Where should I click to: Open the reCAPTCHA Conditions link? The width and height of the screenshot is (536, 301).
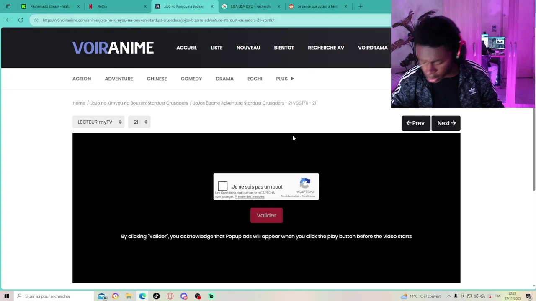(308, 196)
